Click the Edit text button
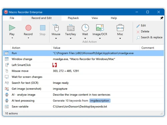The width and height of the screenshot is (167, 125). [x=143, y=26]
